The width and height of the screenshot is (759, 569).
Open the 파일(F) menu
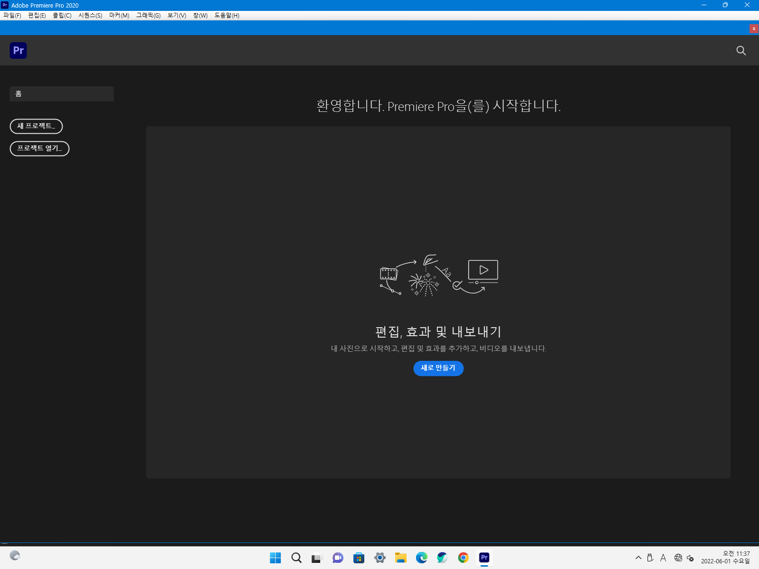[12, 15]
